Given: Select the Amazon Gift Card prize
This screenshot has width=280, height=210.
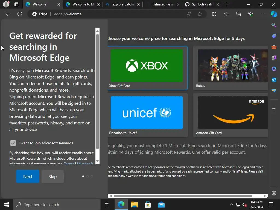Looking at the screenshot, I should coord(230,115).
